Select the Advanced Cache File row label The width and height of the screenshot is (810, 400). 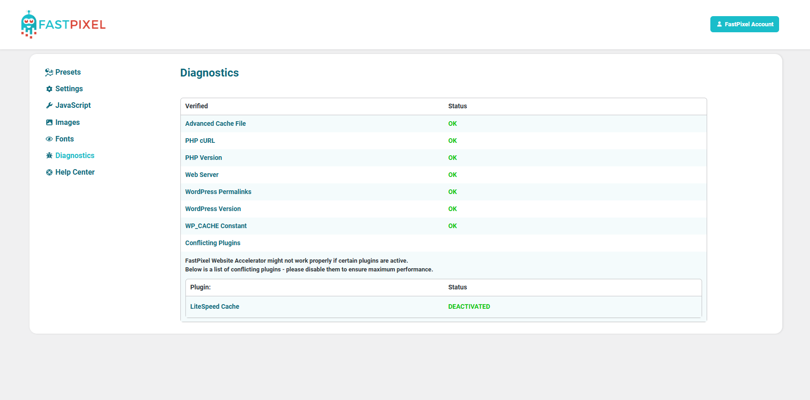point(215,124)
